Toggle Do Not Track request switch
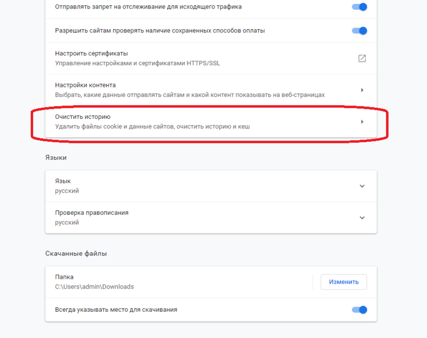The height and width of the screenshot is (338, 427). (x=359, y=7)
